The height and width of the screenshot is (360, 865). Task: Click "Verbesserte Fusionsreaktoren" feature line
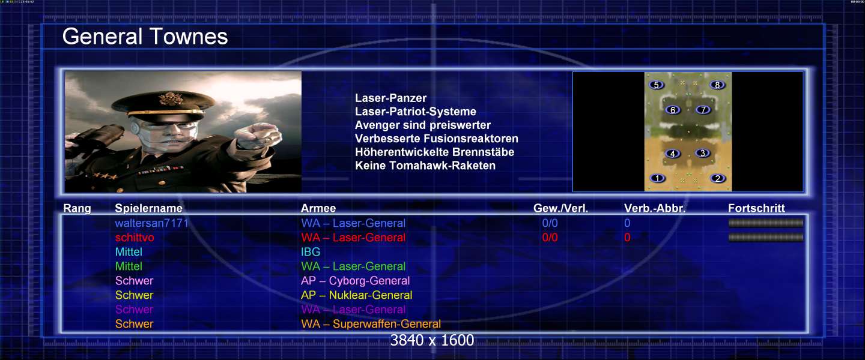(x=437, y=139)
